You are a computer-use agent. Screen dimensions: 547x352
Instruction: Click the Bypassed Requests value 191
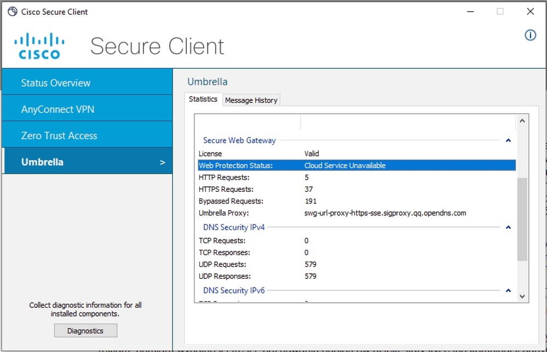tap(310, 201)
